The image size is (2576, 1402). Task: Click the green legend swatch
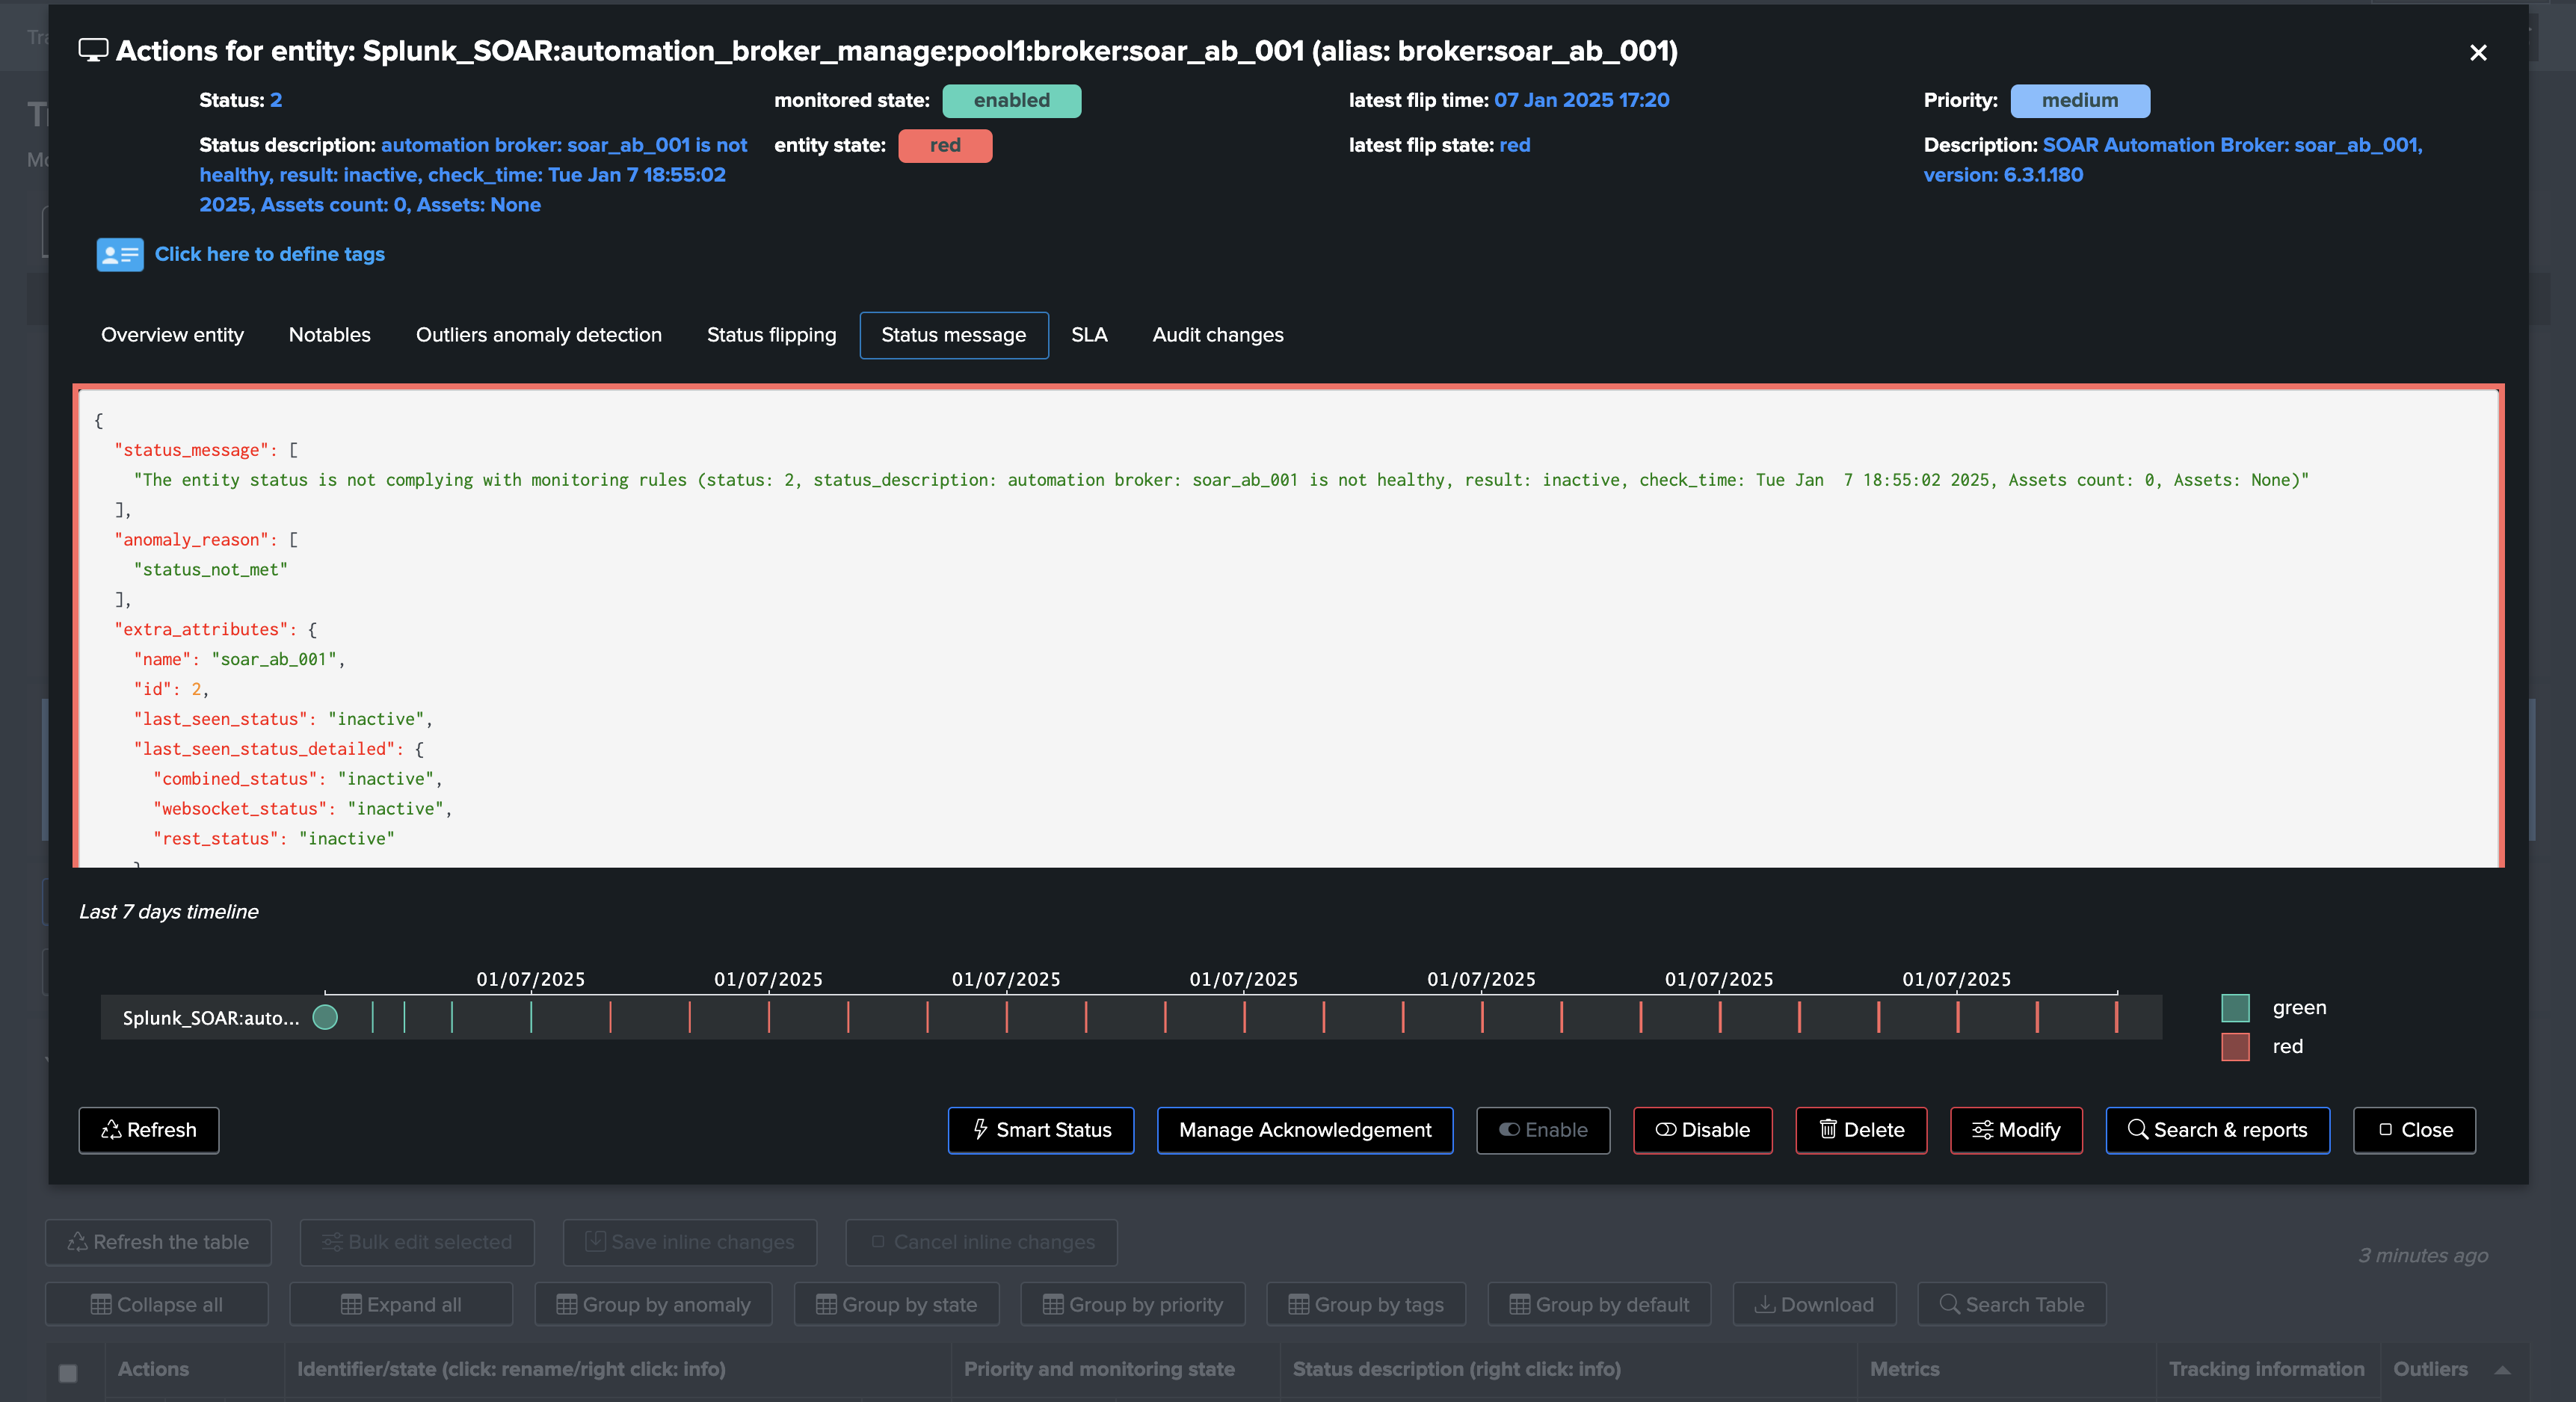click(2235, 1008)
